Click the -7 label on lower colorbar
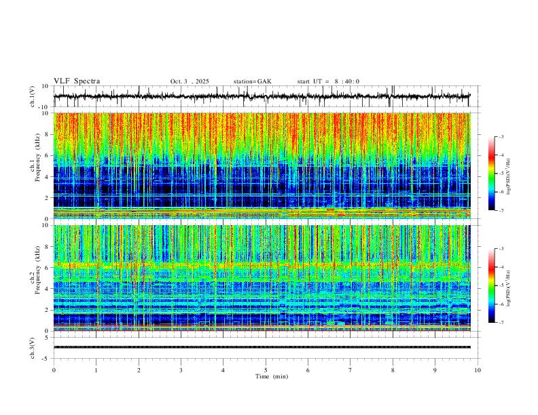Screen dimensions: 538x415 (501, 322)
